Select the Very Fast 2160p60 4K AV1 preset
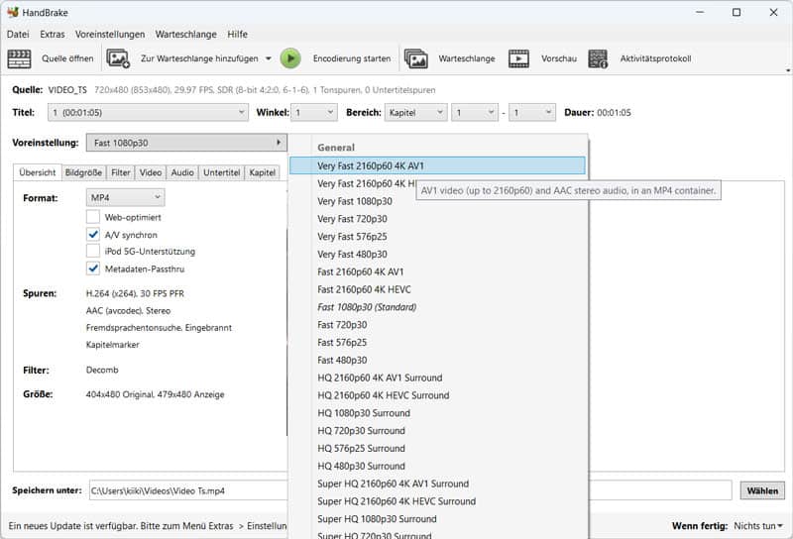The height and width of the screenshot is (539, 793). (x=437, y=165)
